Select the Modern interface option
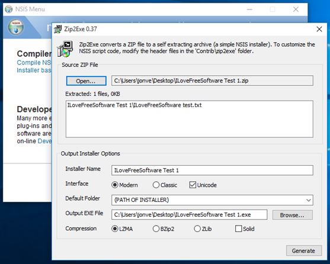The width and height of the screenshot is (330, 264). pyautogui.click(x=124, y=185)
